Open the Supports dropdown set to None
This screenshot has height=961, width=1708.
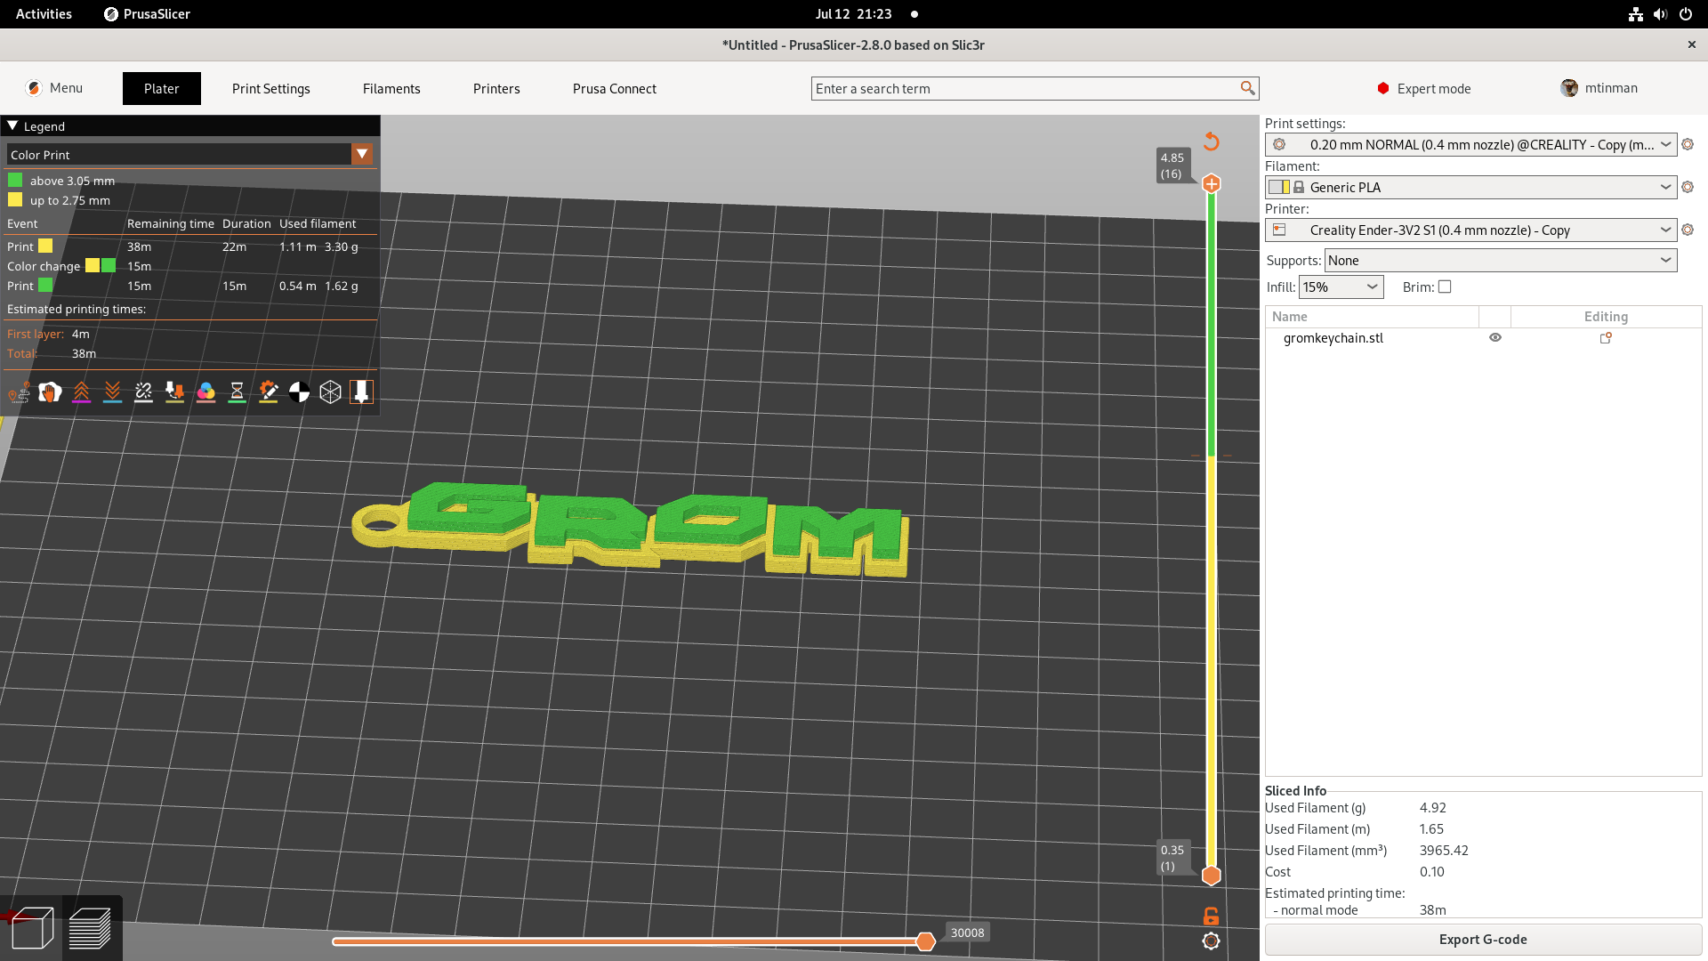tap(1501, 261)
